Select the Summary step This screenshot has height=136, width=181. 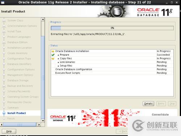[13, 108]
